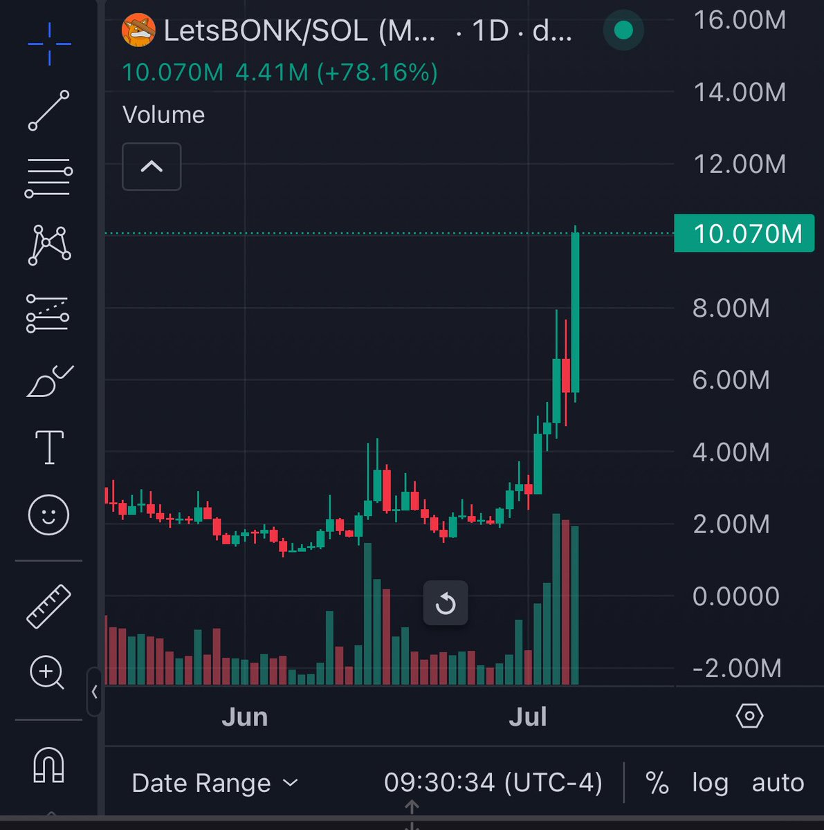The image size is (824, 830).
Task: Click the 14.00M price axis label
Action: click(740, 92)
